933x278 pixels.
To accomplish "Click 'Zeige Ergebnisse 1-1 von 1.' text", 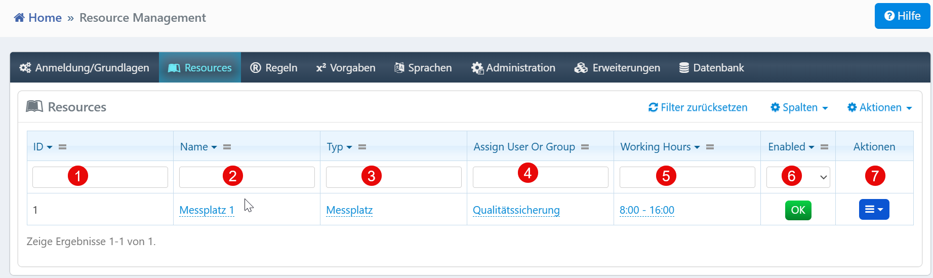I will point(91,242).
